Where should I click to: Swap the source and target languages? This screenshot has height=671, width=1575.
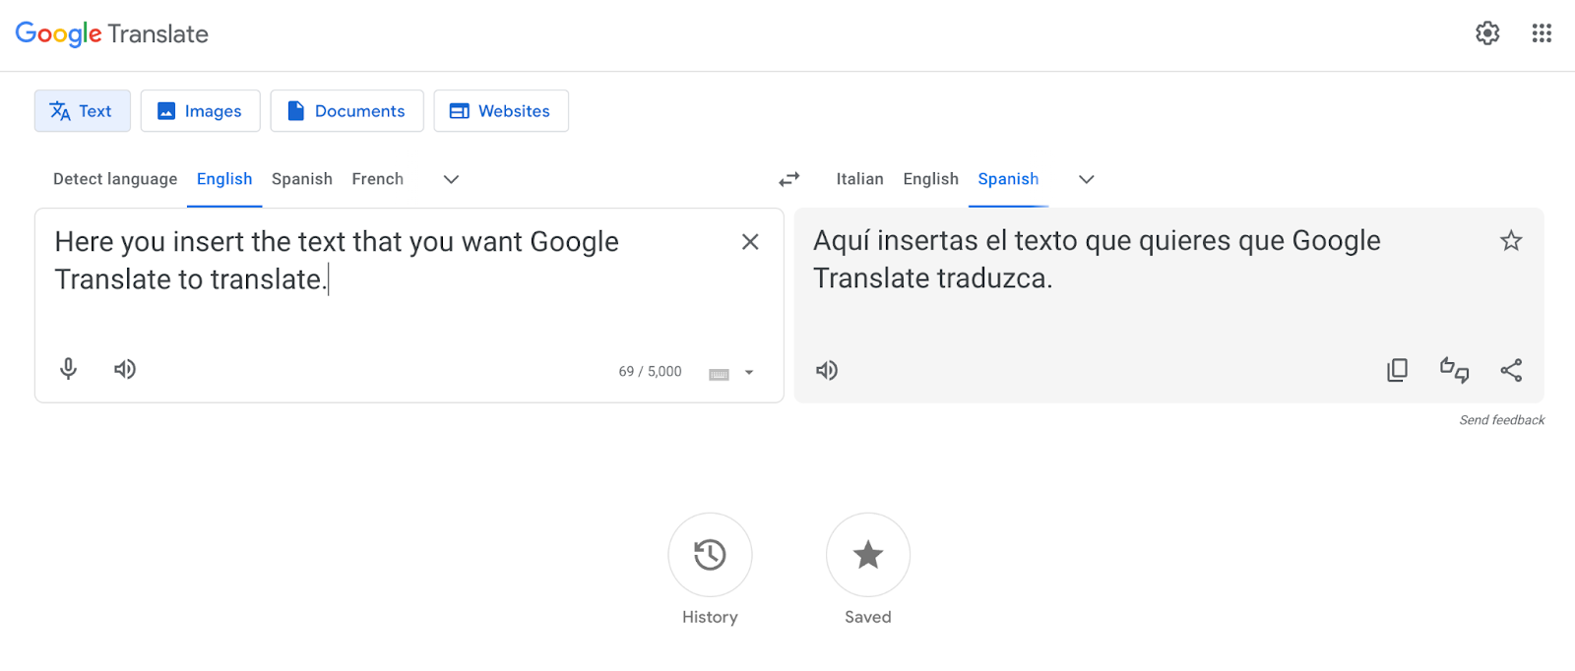click(787, 179)
